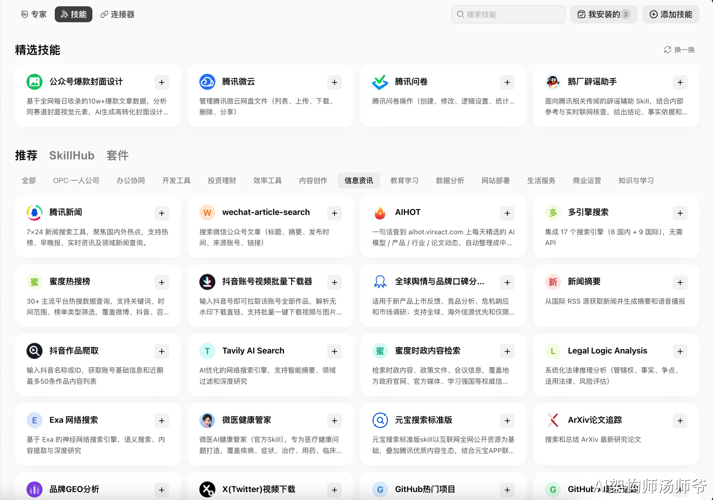The width and height of the screenshot is (713, 500).
Task: Open the 元宝搜索标准版 description text
Action: [x=443, y=445]
